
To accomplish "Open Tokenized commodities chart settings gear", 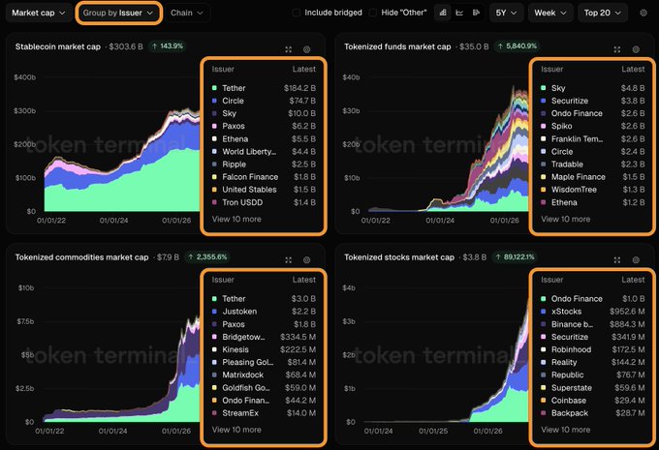I will point(307,260).
